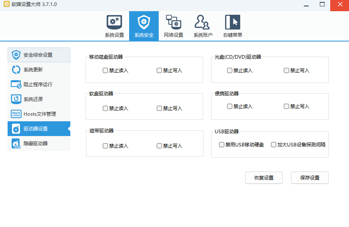Click the 系统更新 refresh icon in sidebar
This screenshot has height=227, width=349.
coord(16,70)
